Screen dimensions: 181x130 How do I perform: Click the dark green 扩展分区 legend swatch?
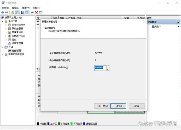point(59,123)
